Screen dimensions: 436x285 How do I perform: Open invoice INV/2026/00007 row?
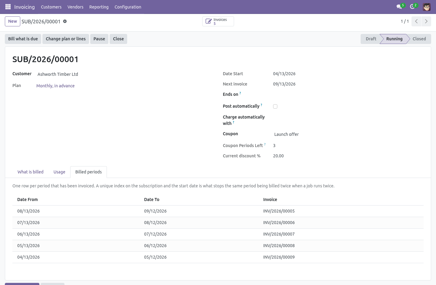point(218,234)
